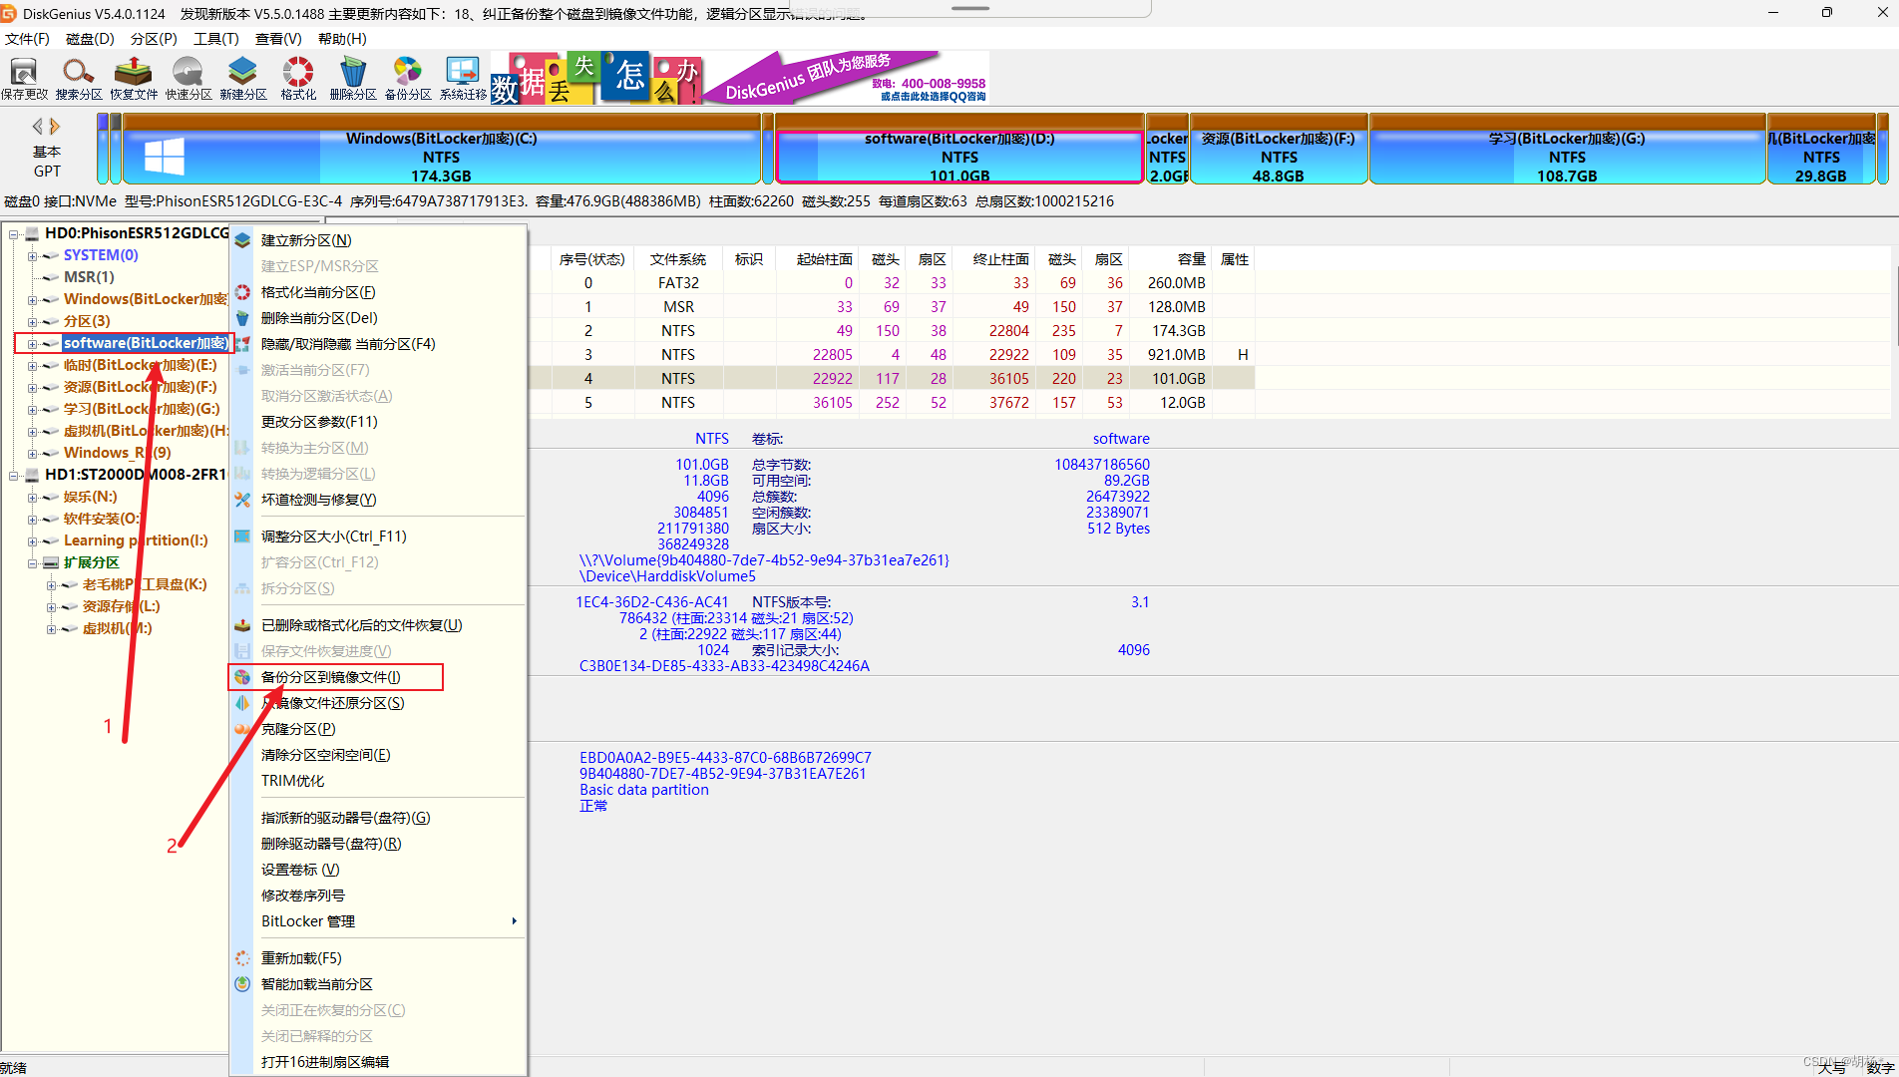1899x1077 pixels.
Task: Click the 删除分区 toolbar icon
Action: click(x=353, y=78)
